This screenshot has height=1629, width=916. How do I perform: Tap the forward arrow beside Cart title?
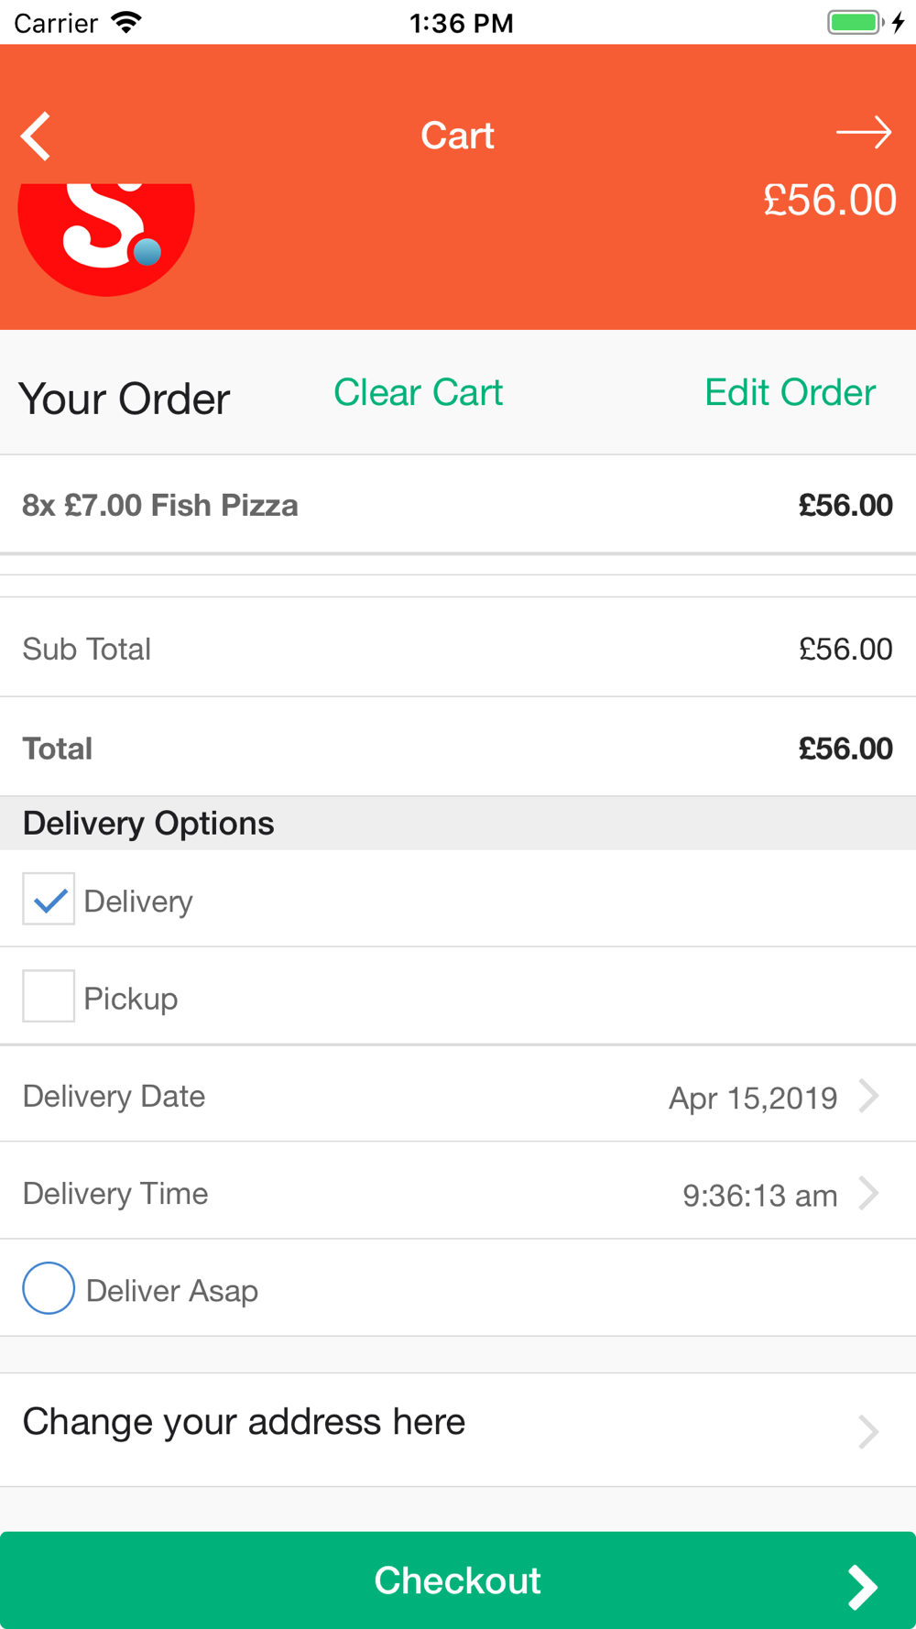click(x=864, y=133)
